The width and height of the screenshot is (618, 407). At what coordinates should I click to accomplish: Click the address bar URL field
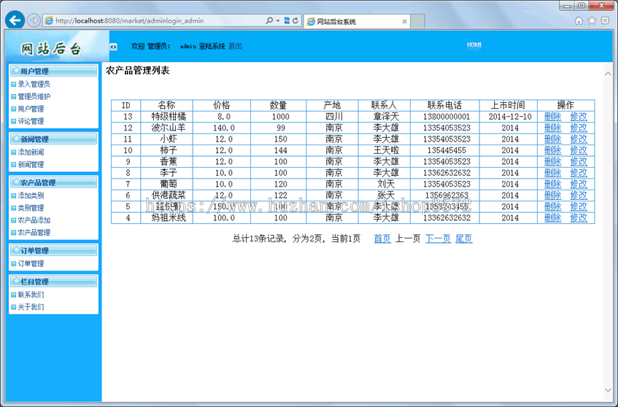tap(158, 20)
